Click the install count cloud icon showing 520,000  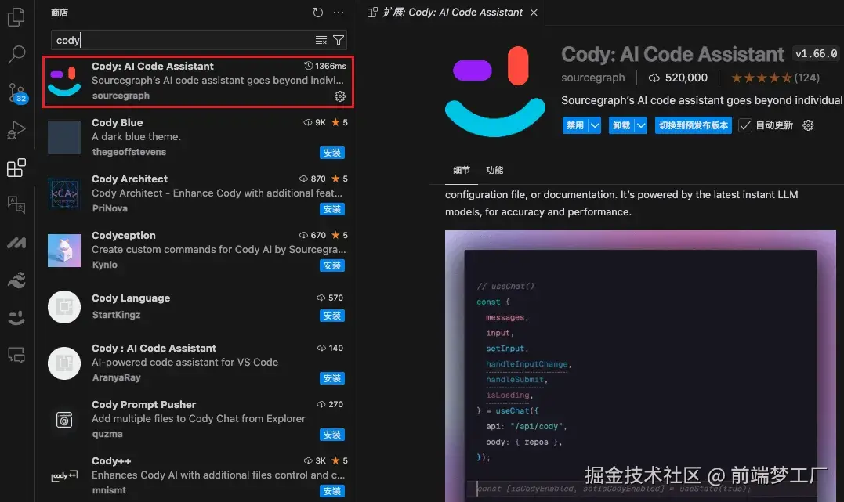654,78
